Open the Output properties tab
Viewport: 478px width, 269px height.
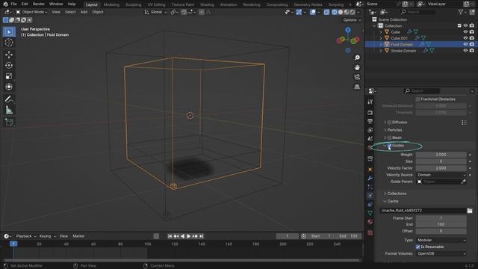370,121
